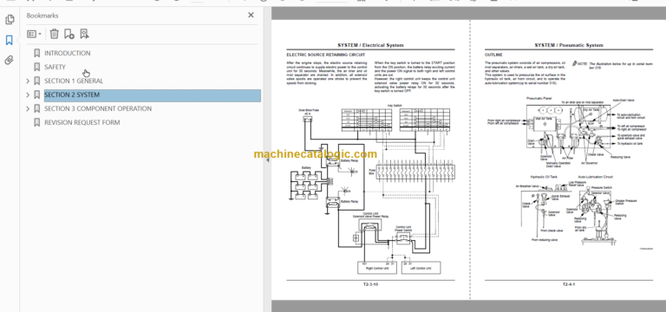Open the Page Thumbnails panel
Screen dimensions: 666x312
[x=10, y=20]
